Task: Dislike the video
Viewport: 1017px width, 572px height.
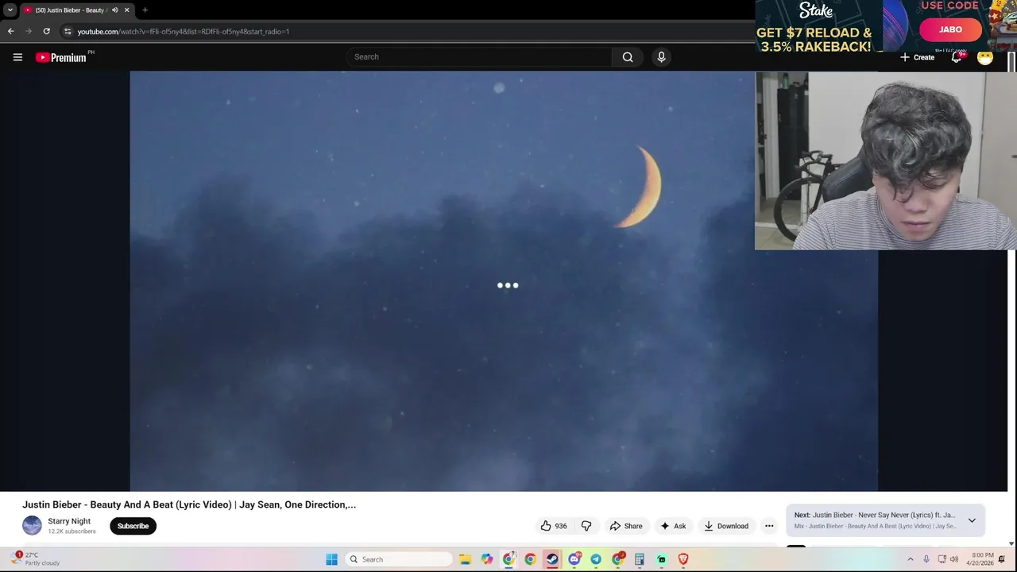Action: [586, 526]
